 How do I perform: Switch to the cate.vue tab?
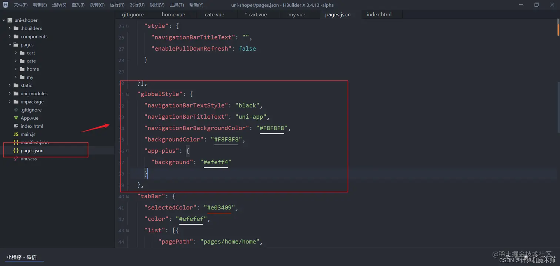click(214, 14)
